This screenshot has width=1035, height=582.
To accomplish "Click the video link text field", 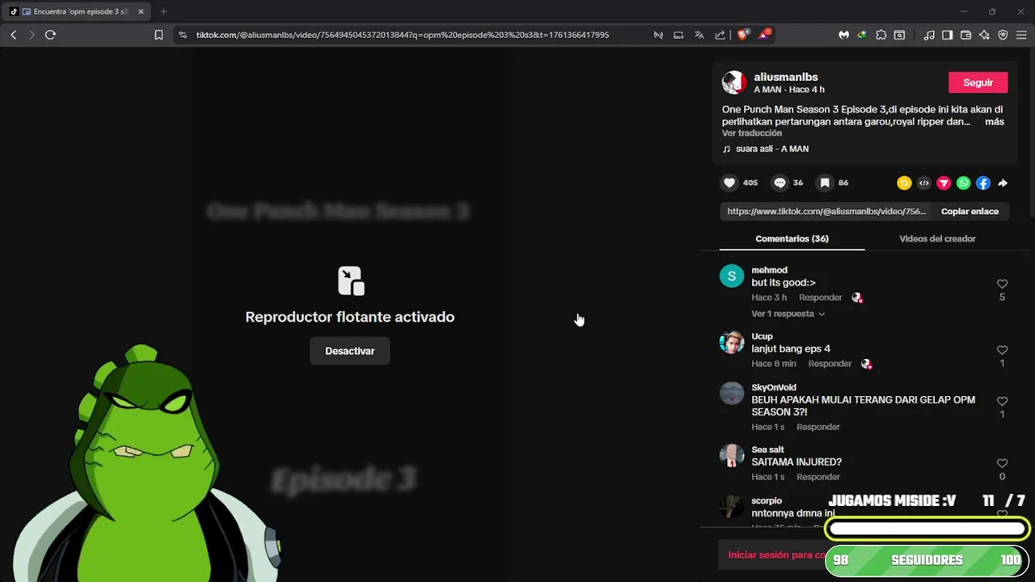I will coord(826,212).
